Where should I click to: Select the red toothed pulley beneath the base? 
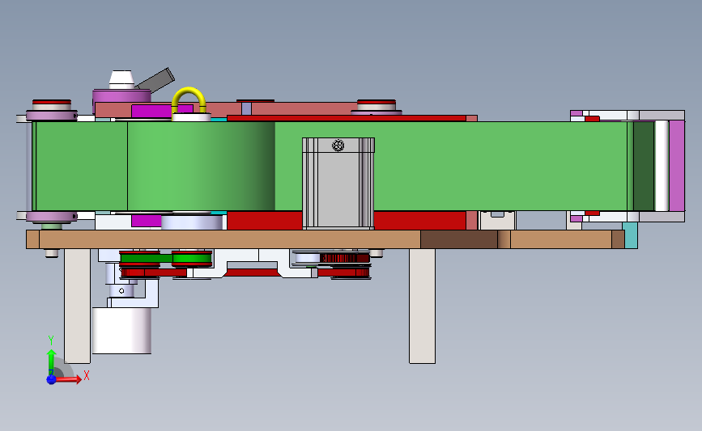tap(345, 258)
